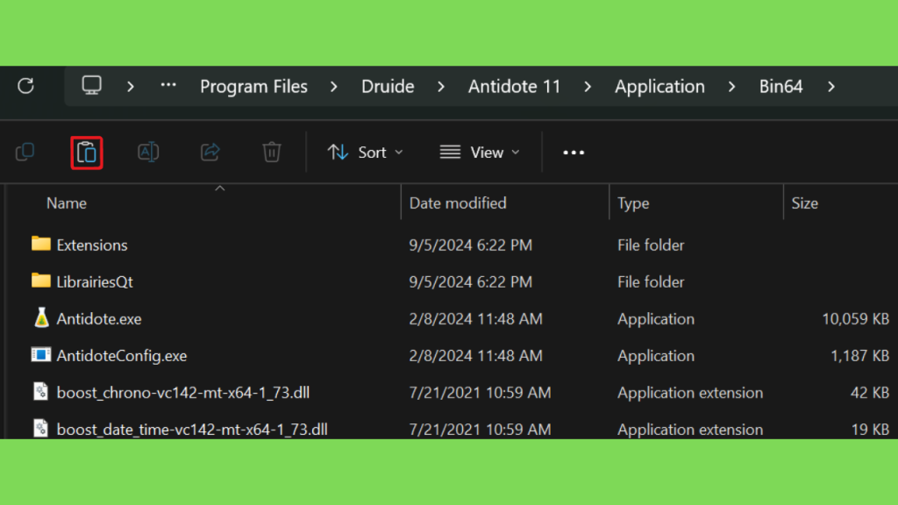Expand the chevron right after the PC icon
Screen dimensions: 898x505
coord(131,87)
